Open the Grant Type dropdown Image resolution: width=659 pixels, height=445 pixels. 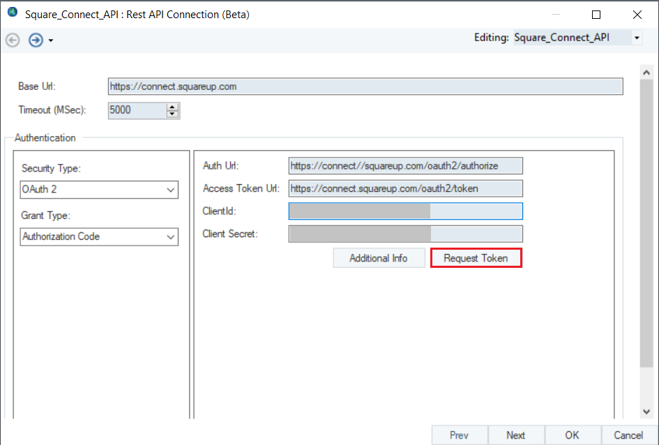coord(99,236)
